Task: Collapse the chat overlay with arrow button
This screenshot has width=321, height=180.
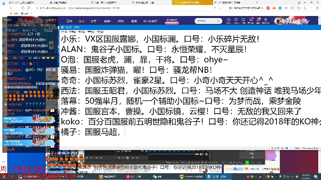Action: 51,45
